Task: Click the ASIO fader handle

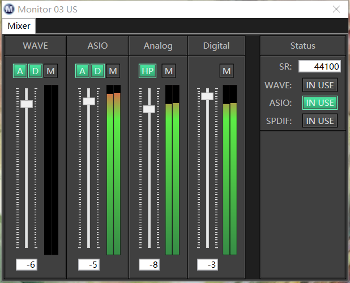Action: pos(89,101)
